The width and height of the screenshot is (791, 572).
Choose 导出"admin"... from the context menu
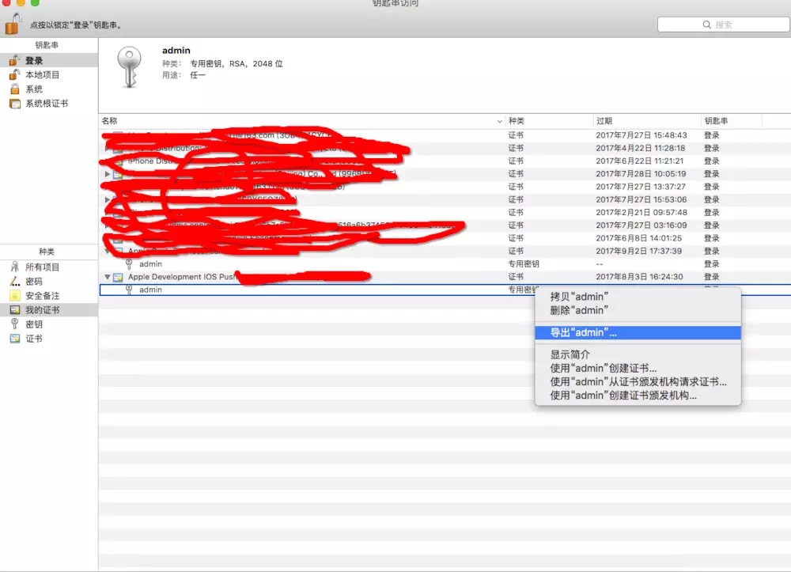(x=638, y=332)
